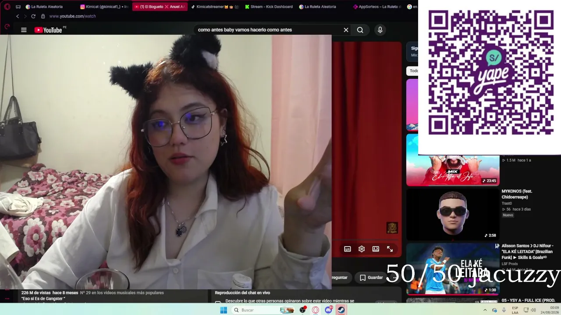Screen dimensions: 561x315
Task: Open Alisson Santos DJ Nifour video title
Action: [x=528, y=252]
